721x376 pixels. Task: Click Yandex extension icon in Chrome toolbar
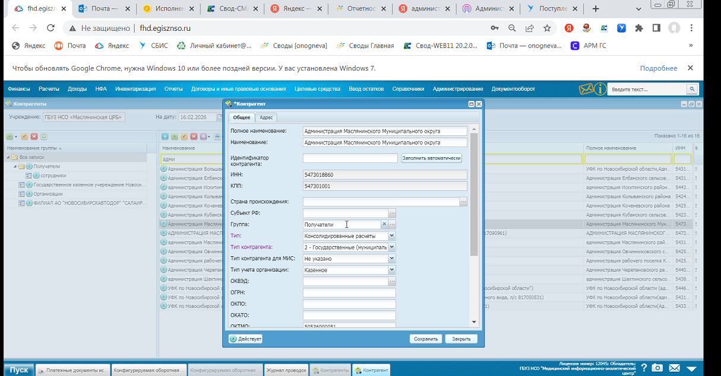pos(569,28)
